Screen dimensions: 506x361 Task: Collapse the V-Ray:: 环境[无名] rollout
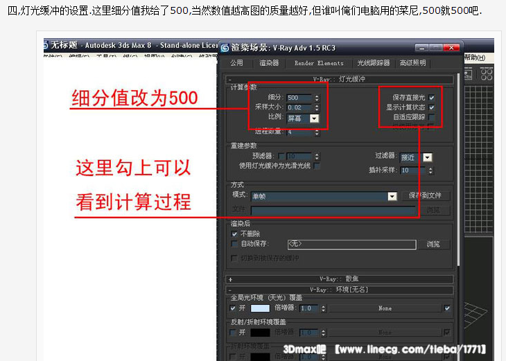(340, 290)
